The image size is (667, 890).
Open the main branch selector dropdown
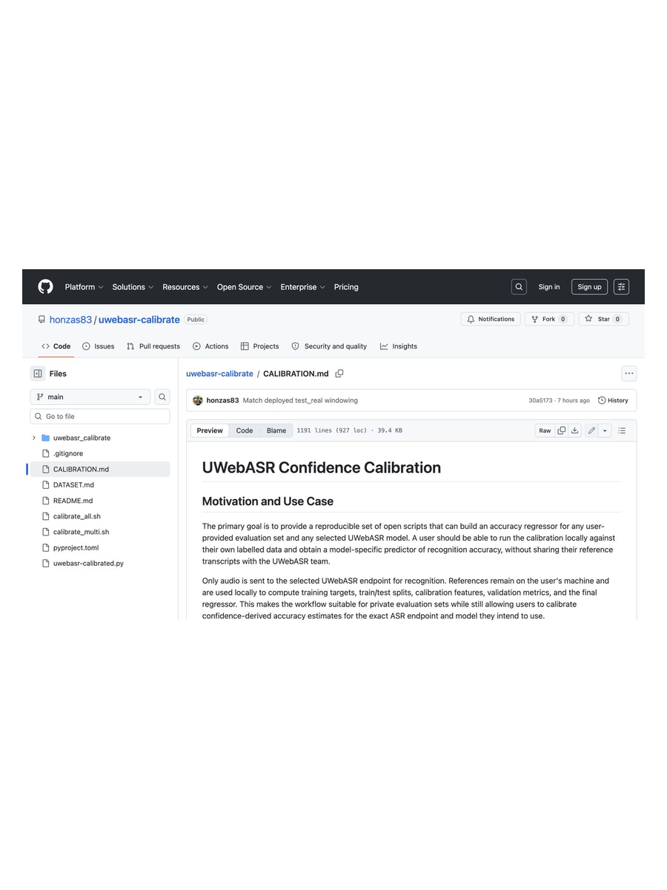[x=90, y=397]
